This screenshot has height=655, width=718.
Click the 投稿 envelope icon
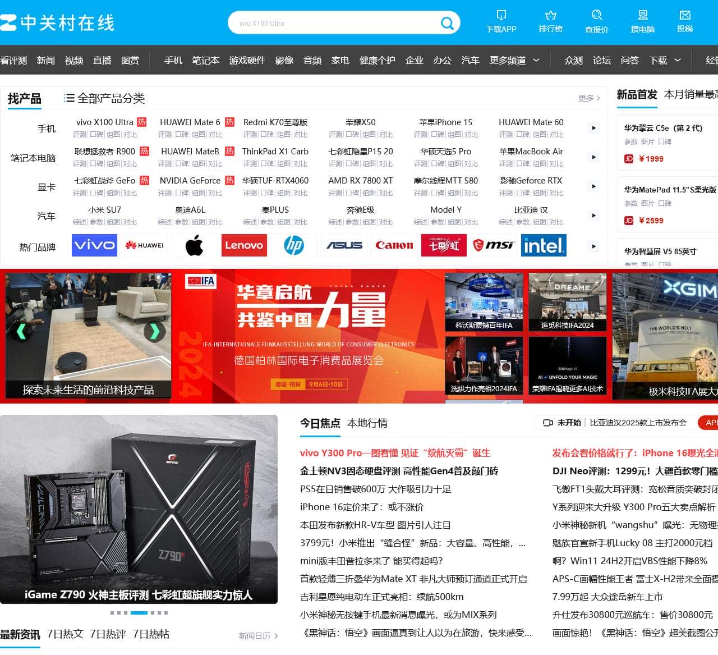coord(685,15)
